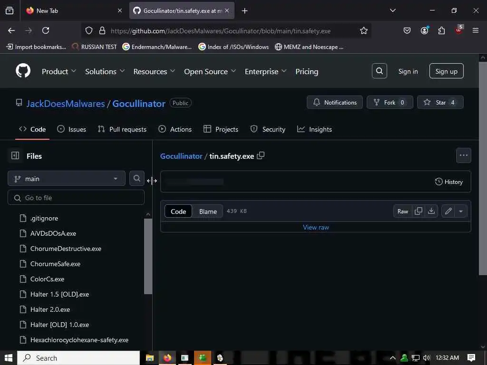
Task: Open the dropdown arrow beside edit pencil
Action: tap(461, 211)
